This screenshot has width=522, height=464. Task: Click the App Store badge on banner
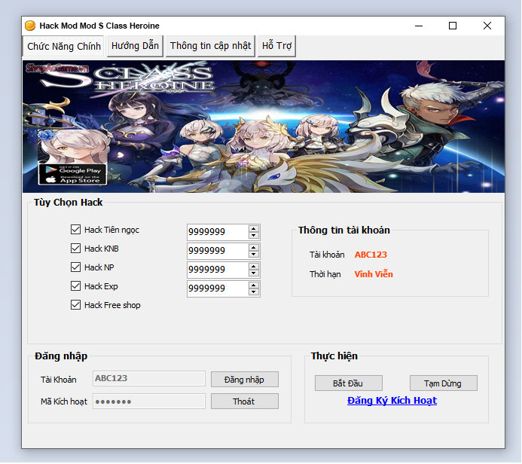72,180
